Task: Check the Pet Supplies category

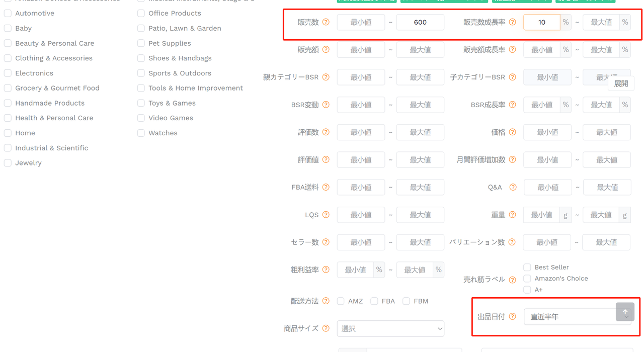Action: point(141,43)
